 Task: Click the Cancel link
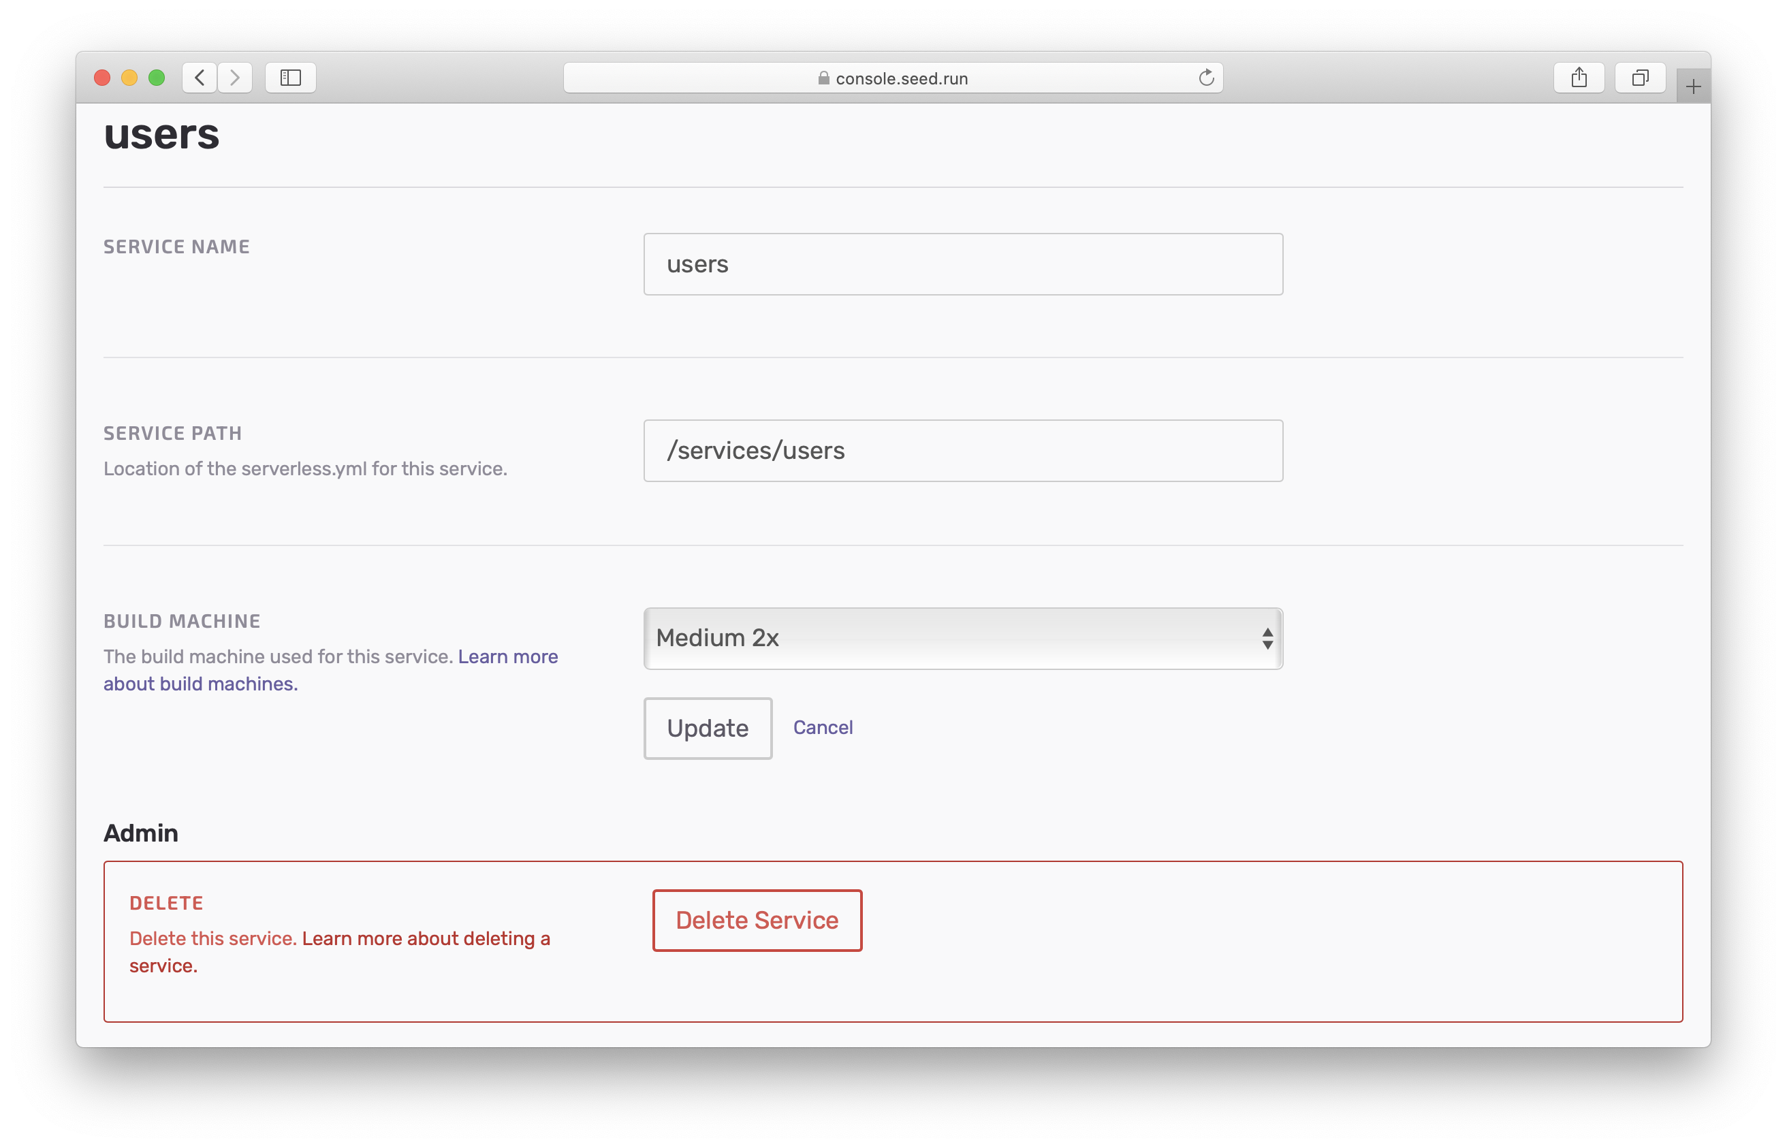pos(822,728)
